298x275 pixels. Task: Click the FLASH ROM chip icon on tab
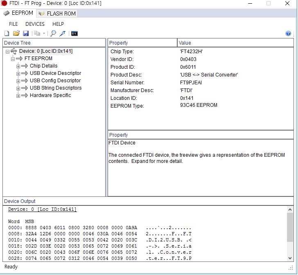coord(41,14)
